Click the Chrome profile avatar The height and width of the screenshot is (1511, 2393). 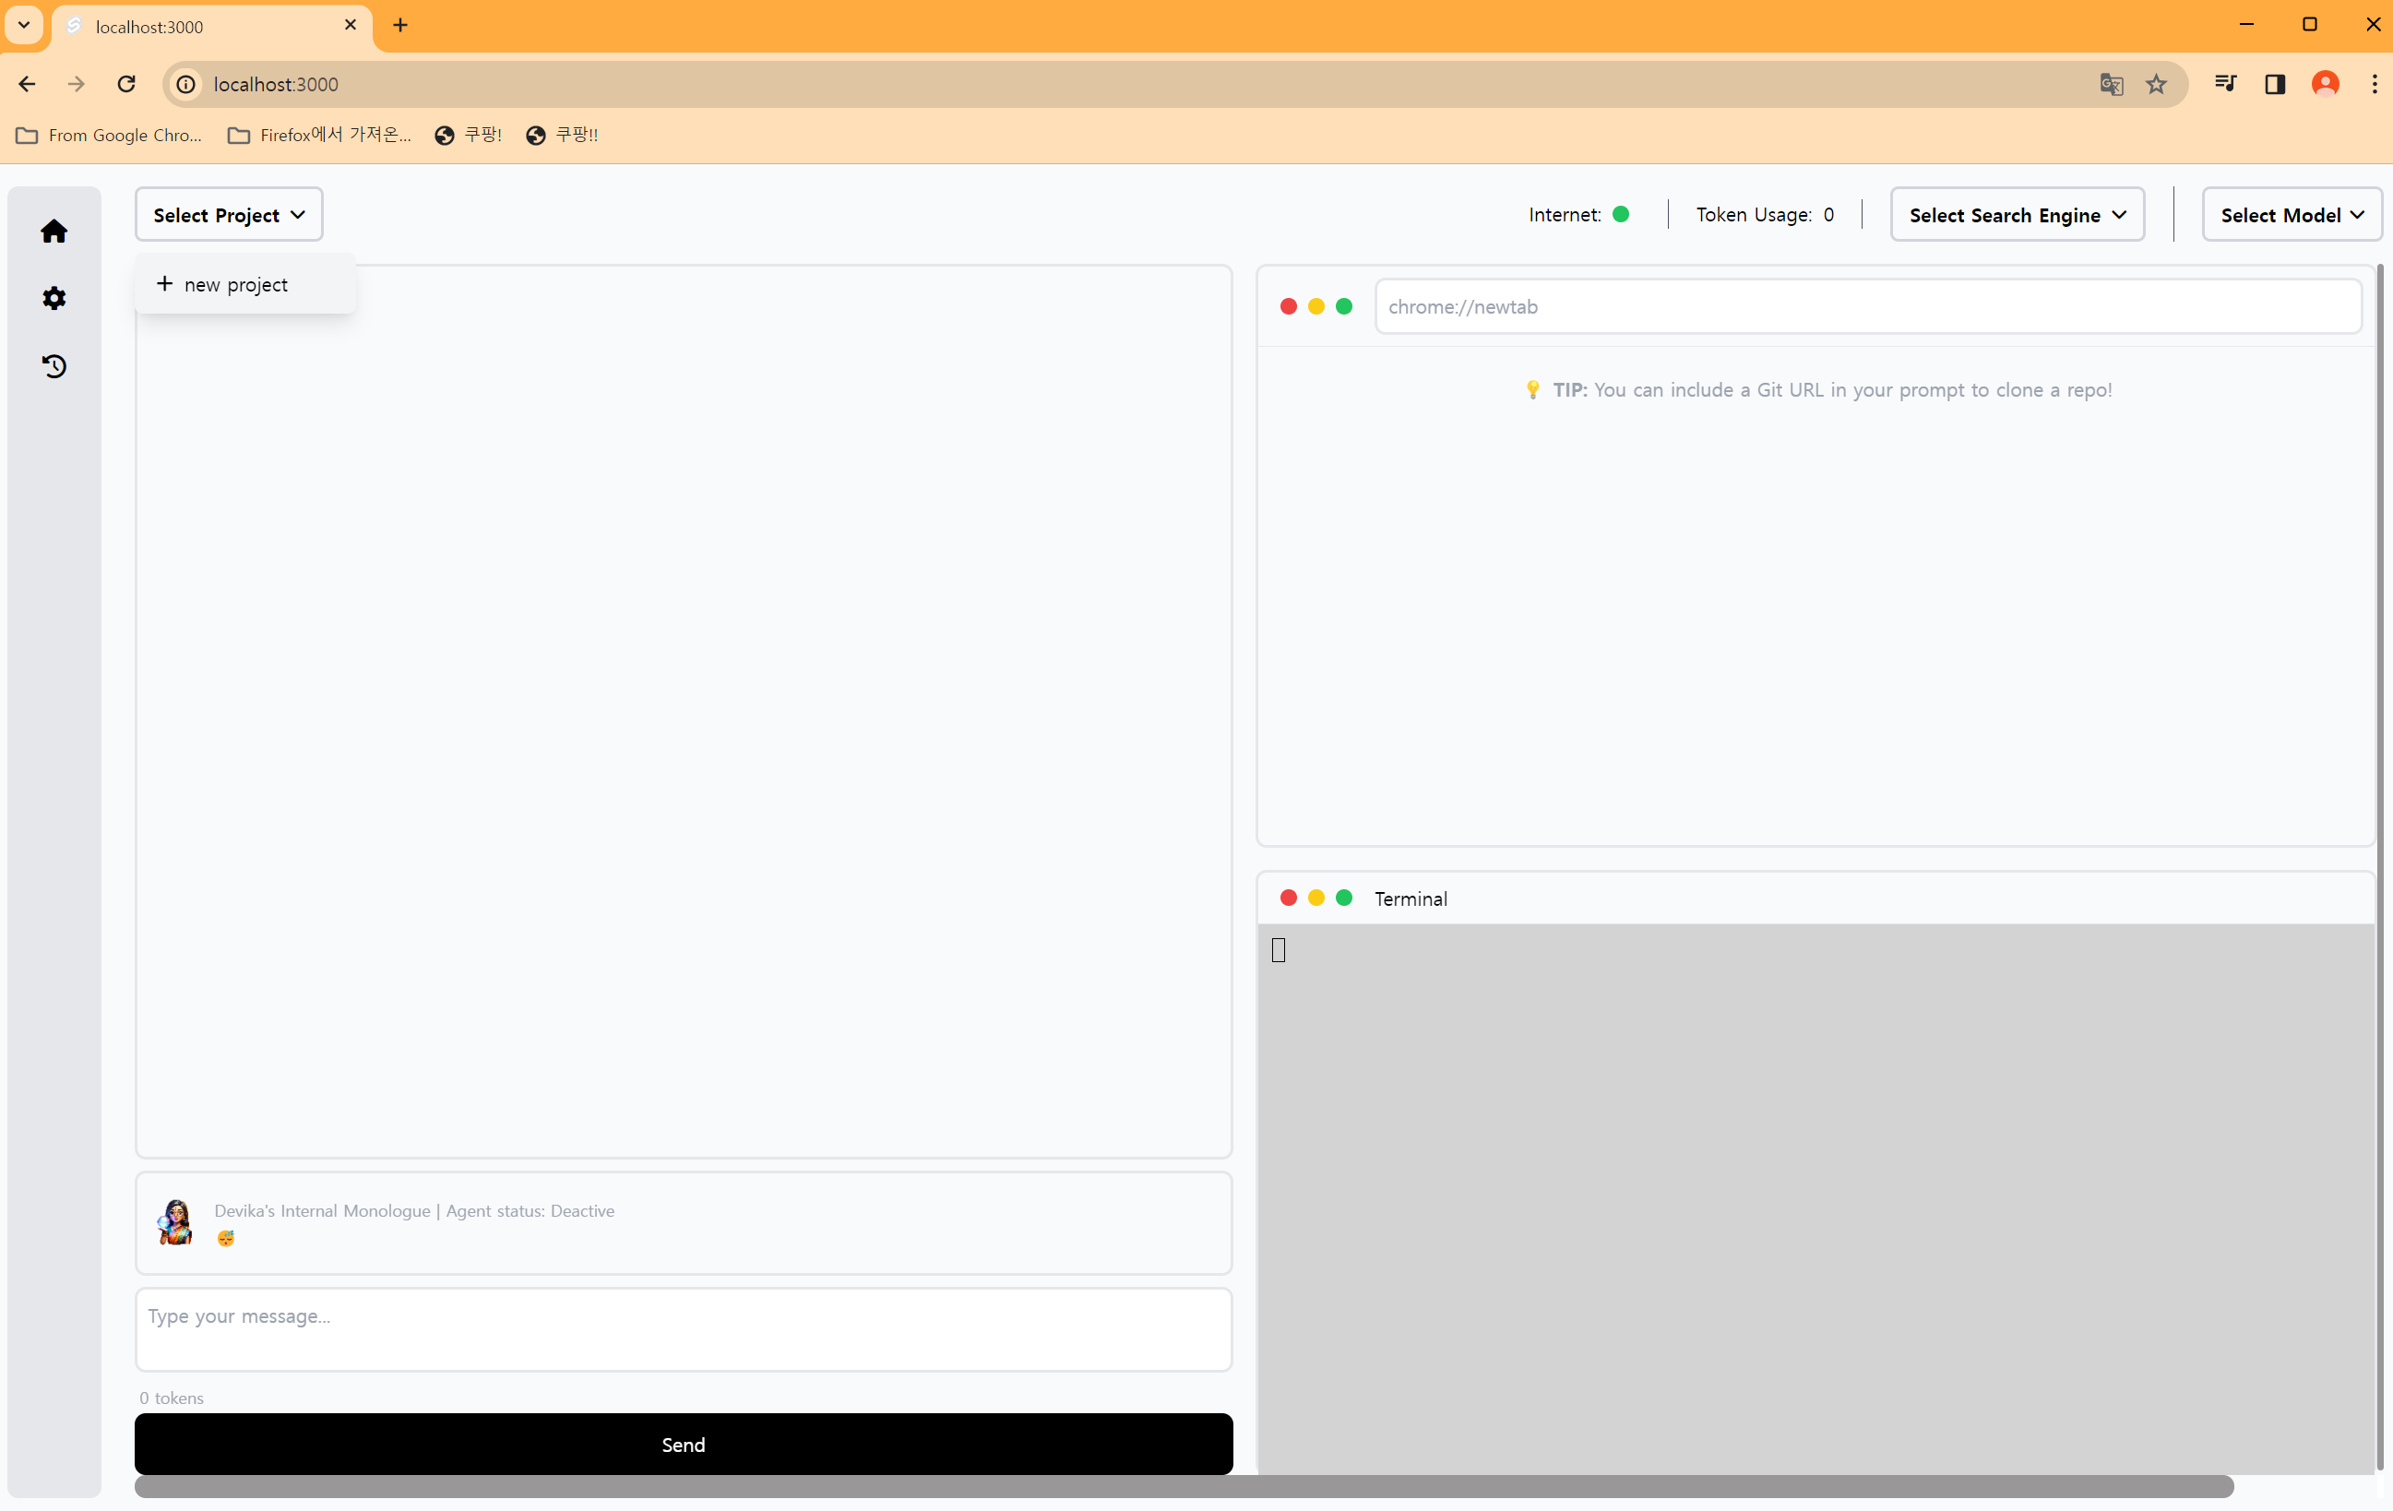[x=2325, y=85]
